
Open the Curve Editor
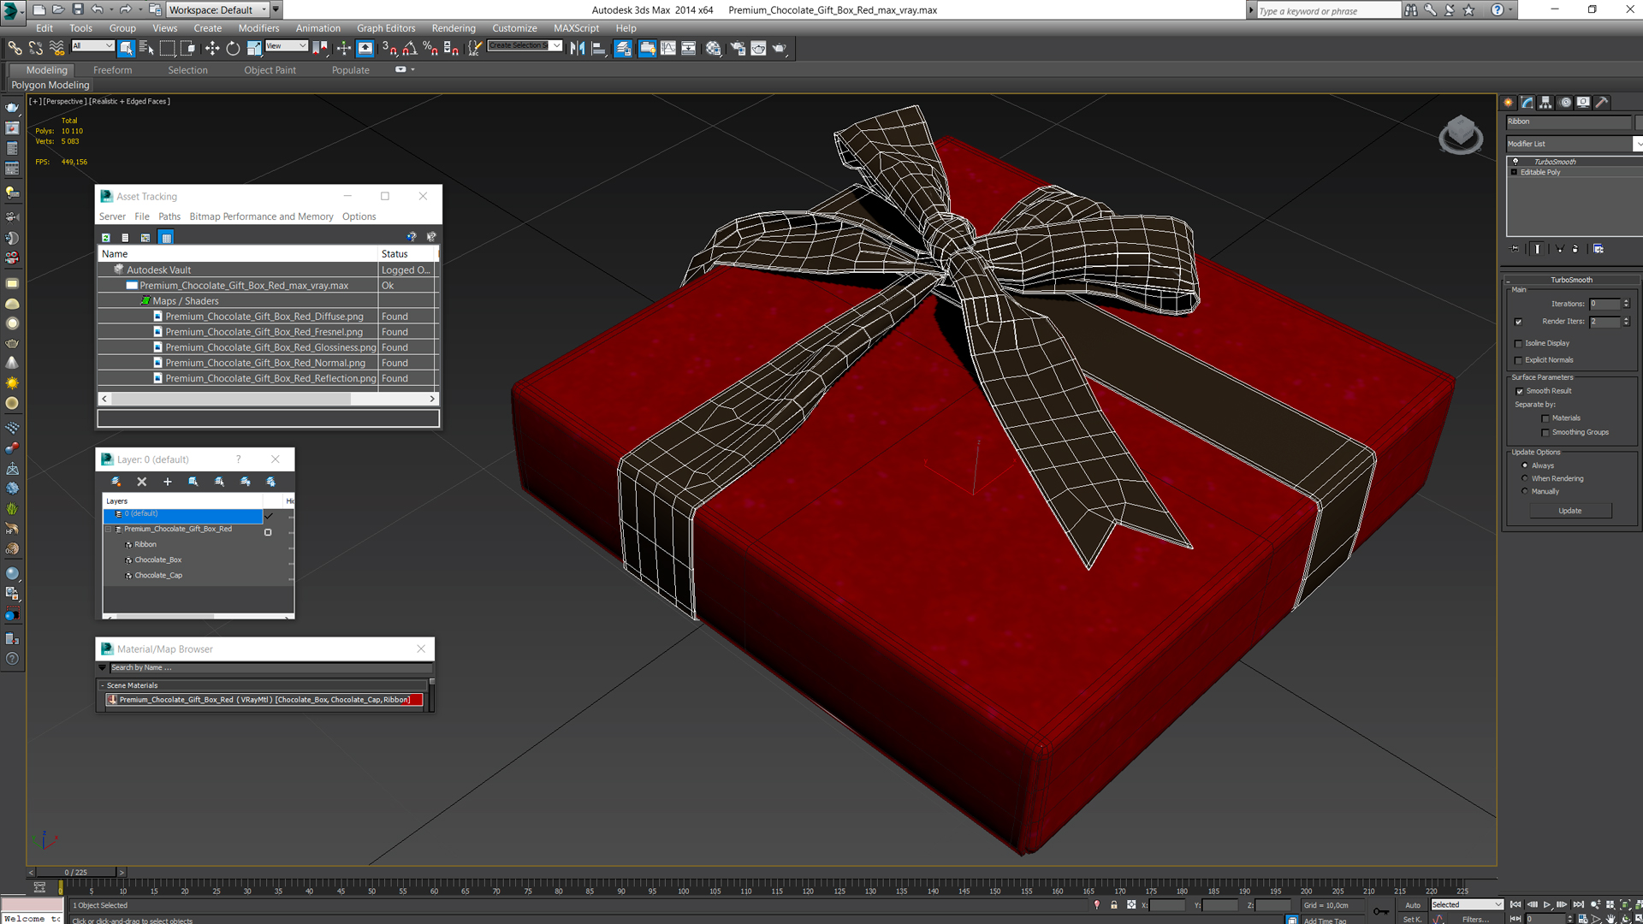pyautogui.click(x=667, y=48)
